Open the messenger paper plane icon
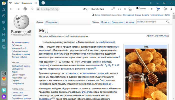The height and width of the screenshot is (100, 175). coord(4,90)
